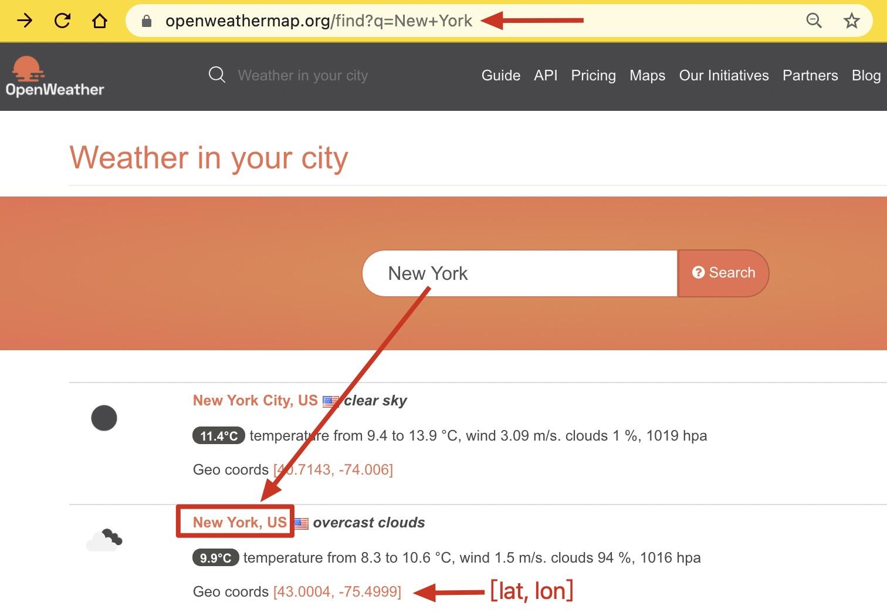Viewport: 887px width, 616px height.
Task: Click the 'clear sky' description text
Action: [375, 401]
